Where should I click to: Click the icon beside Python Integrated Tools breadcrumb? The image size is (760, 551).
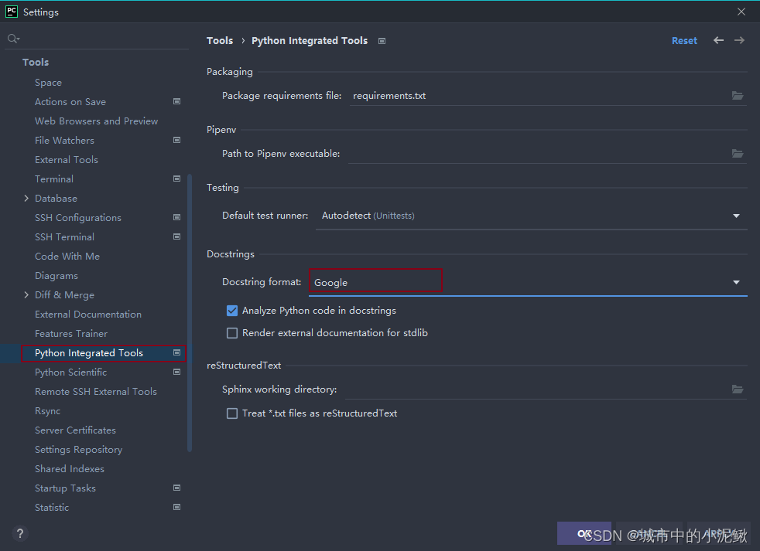(382, 40)
